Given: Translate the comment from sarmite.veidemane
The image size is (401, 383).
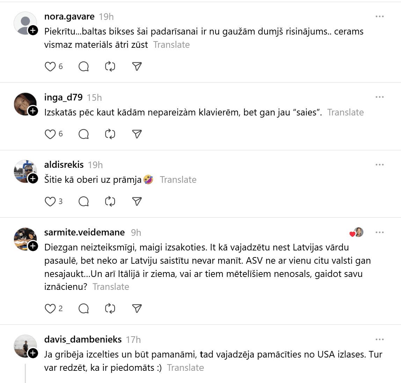Looking at the screenshot, I should click(x=111, y=287).
